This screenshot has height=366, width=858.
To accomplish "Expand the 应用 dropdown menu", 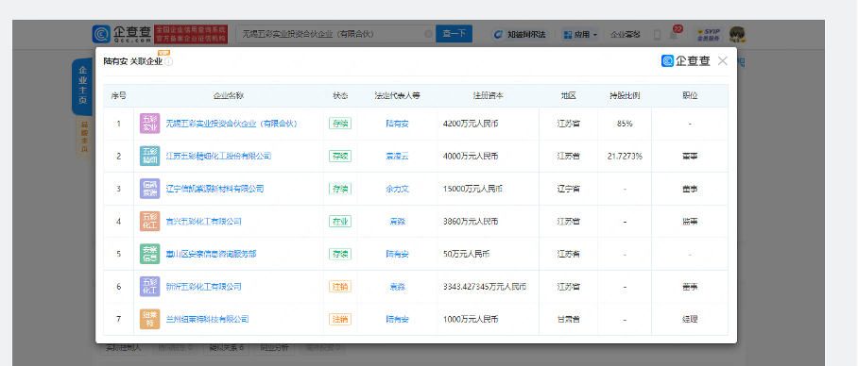I will [580, 34].
